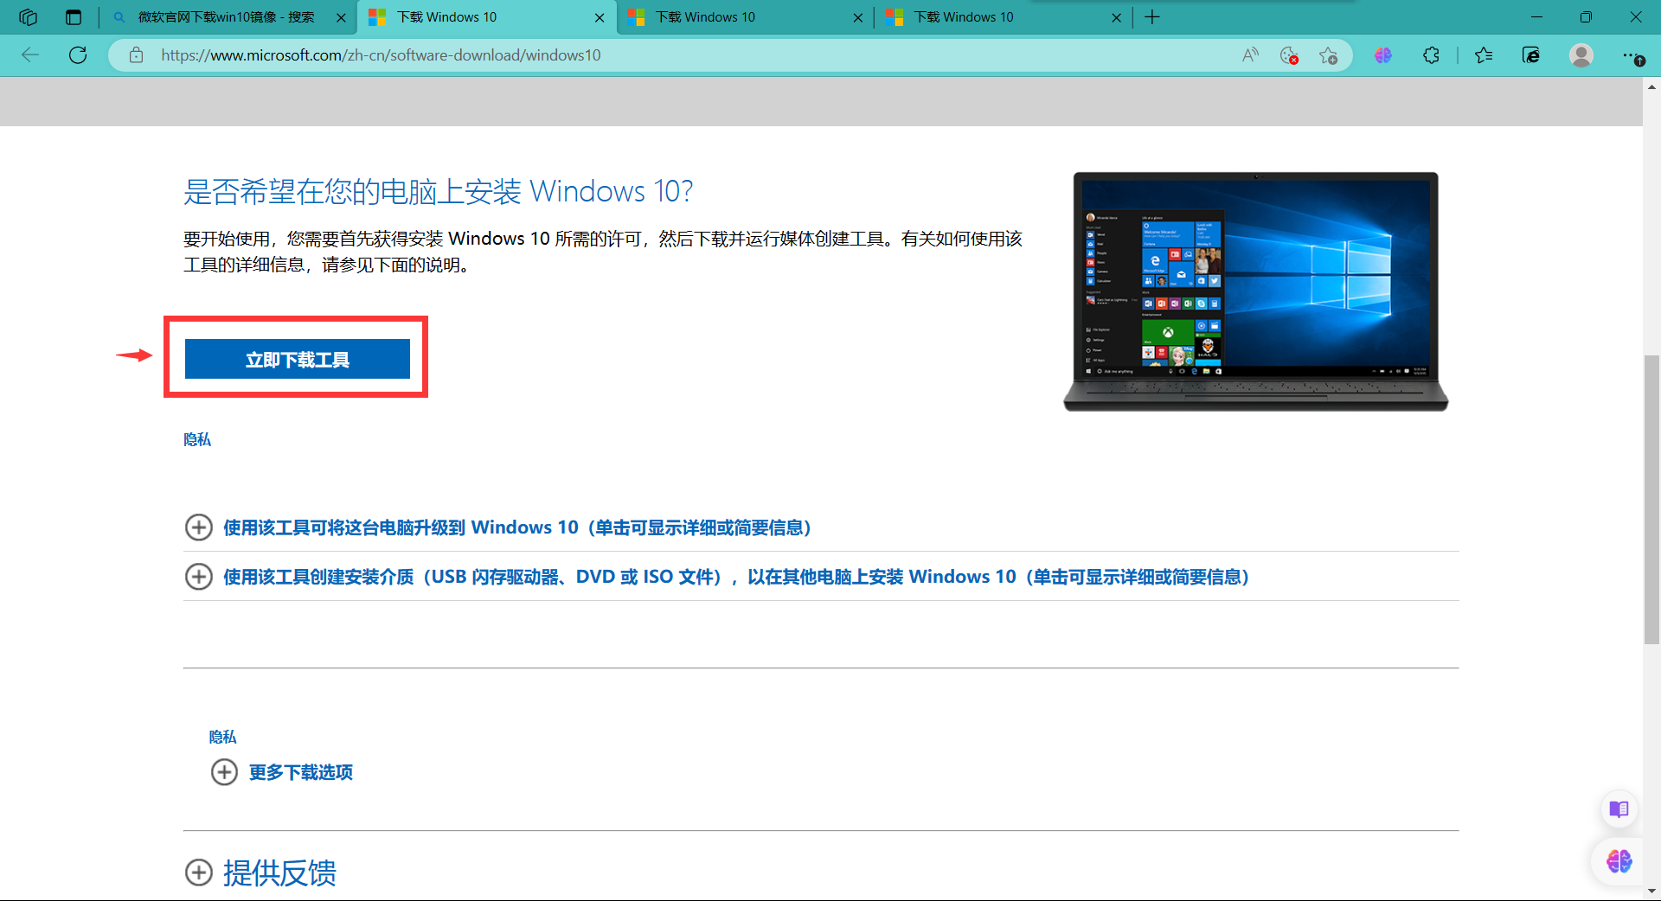Image resolution: width=1661 pixels, height=901 pixels.
Task: Expand the 提供反馈 section
Action: pos(260,872)
